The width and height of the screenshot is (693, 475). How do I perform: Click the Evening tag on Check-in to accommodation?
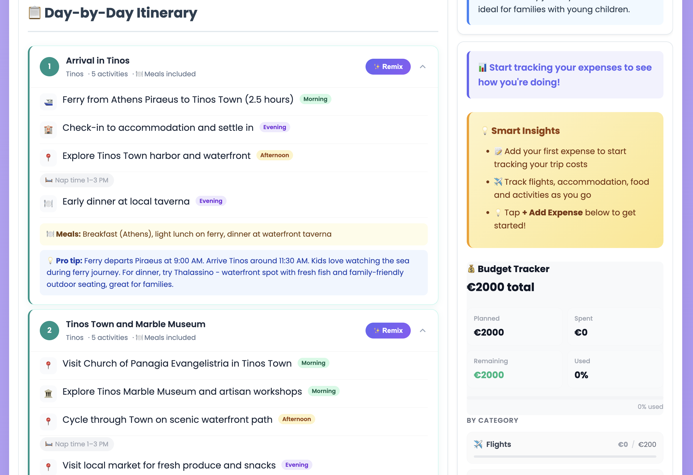pos(275,127)
